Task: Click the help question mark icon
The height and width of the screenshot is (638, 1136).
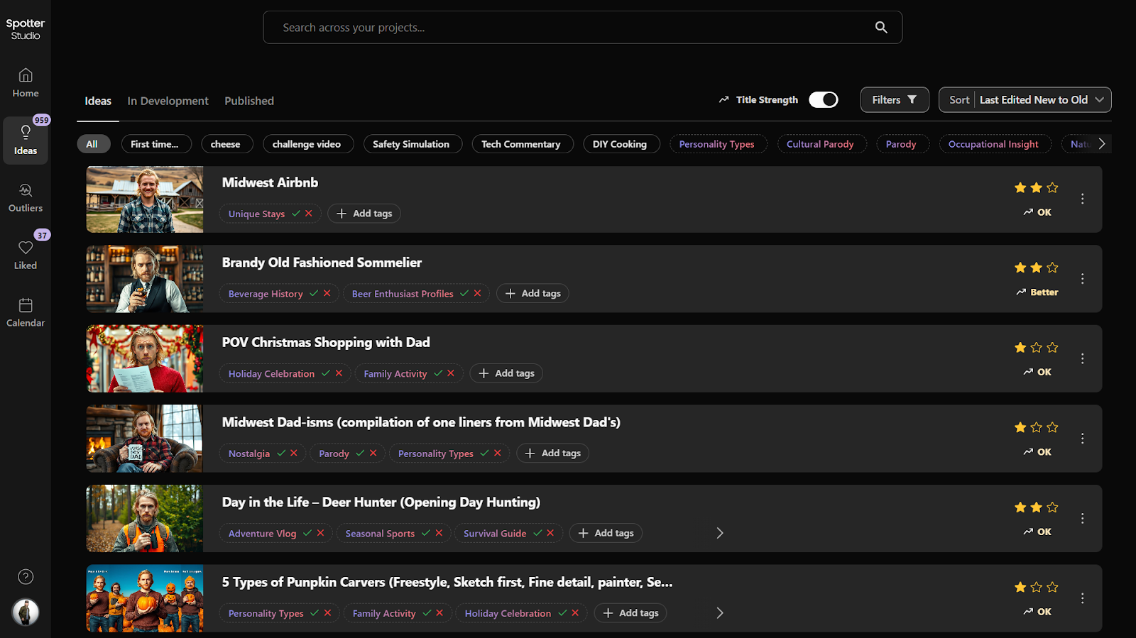Action: [26, 577]
